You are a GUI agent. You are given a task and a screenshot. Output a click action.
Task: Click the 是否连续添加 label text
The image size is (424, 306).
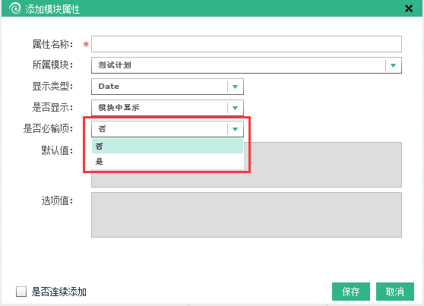(x=59, y=292)
